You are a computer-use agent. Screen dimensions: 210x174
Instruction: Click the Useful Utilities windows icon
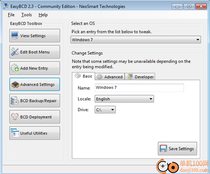point(15,133)
